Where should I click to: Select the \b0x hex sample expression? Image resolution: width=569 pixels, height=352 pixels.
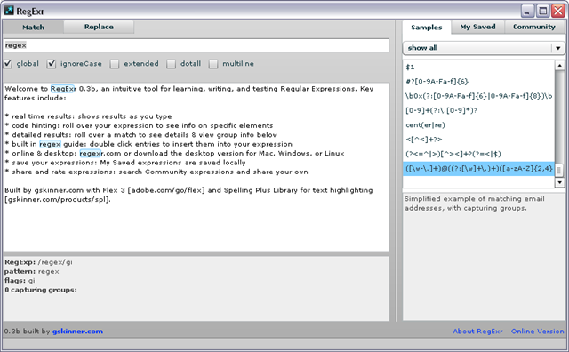[478, 96]
